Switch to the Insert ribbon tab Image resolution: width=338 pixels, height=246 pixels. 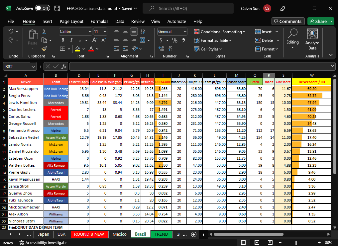tap(47, 21)
